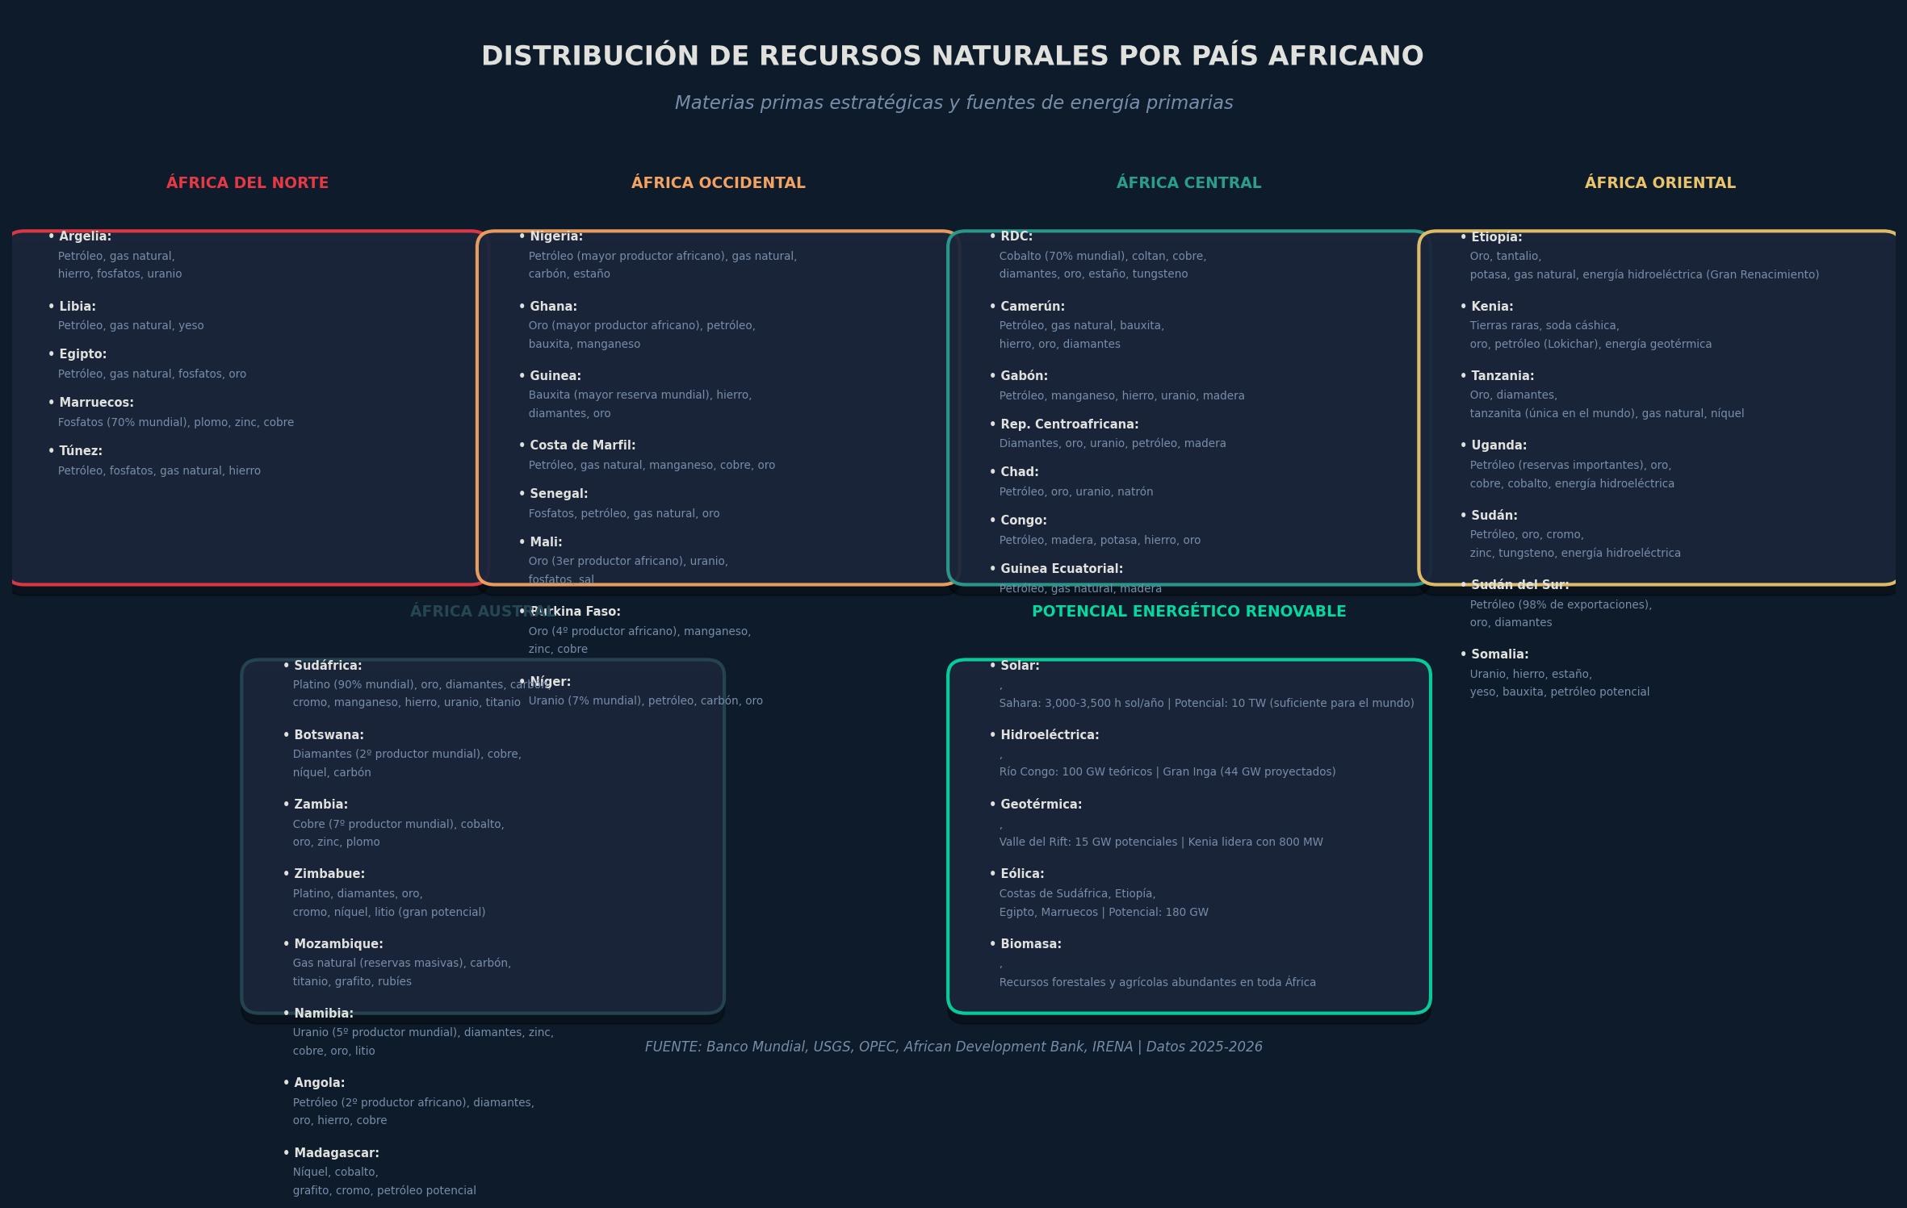Click the Botswana label
Image resolution: width=1907 pixels, height=1208 pixels.
click(x=323, y=735)
